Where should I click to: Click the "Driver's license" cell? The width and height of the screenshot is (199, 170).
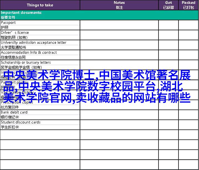[40, 32]
